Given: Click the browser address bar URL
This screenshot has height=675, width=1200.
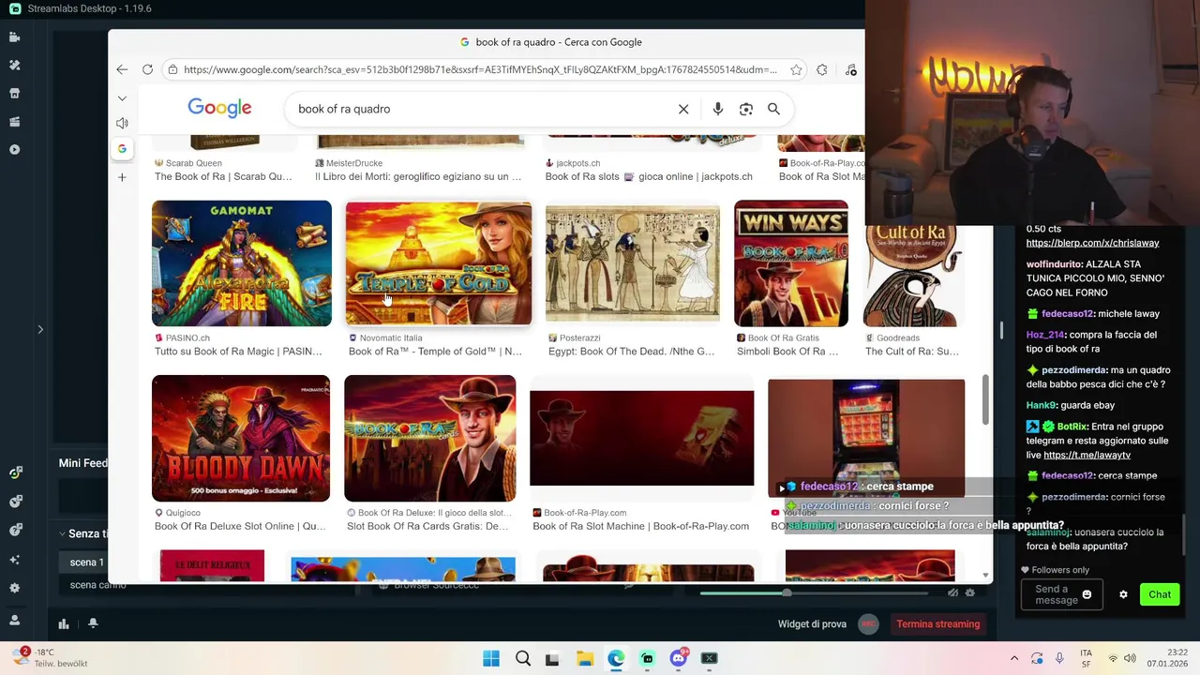Looking at the screenshot, I should (x=480, y=69).
